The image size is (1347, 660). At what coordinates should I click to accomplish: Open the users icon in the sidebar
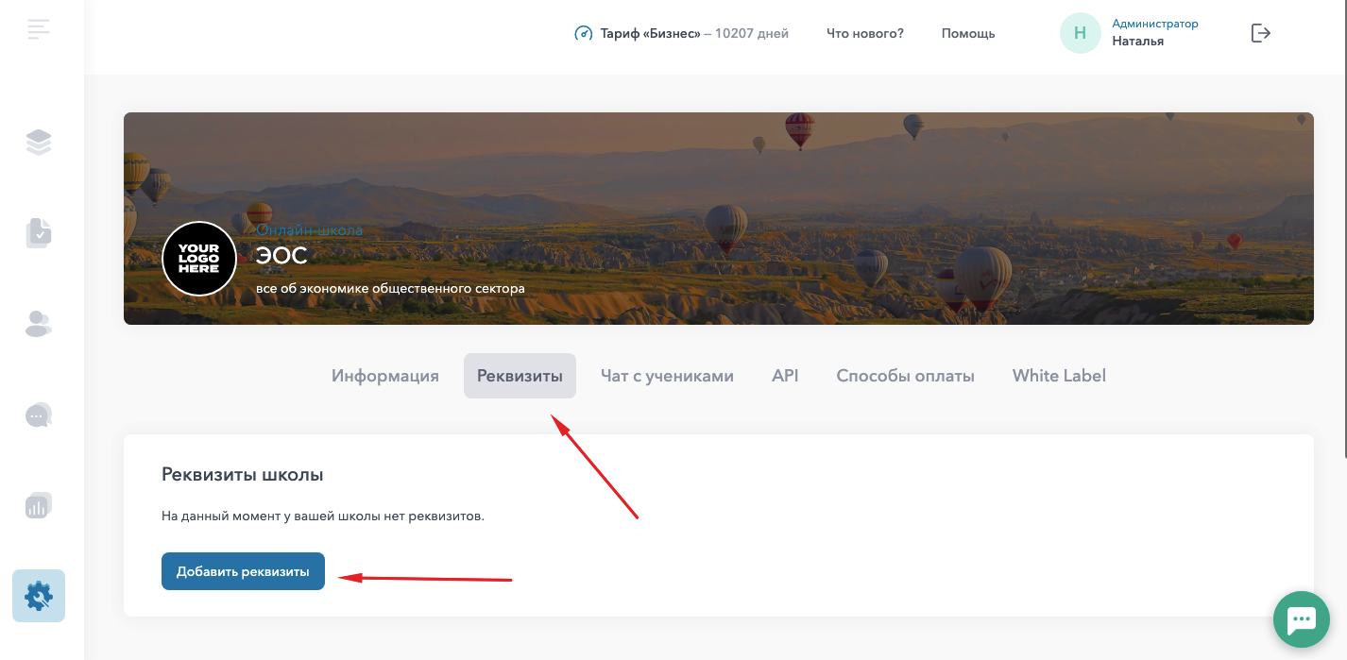[39, 324]
